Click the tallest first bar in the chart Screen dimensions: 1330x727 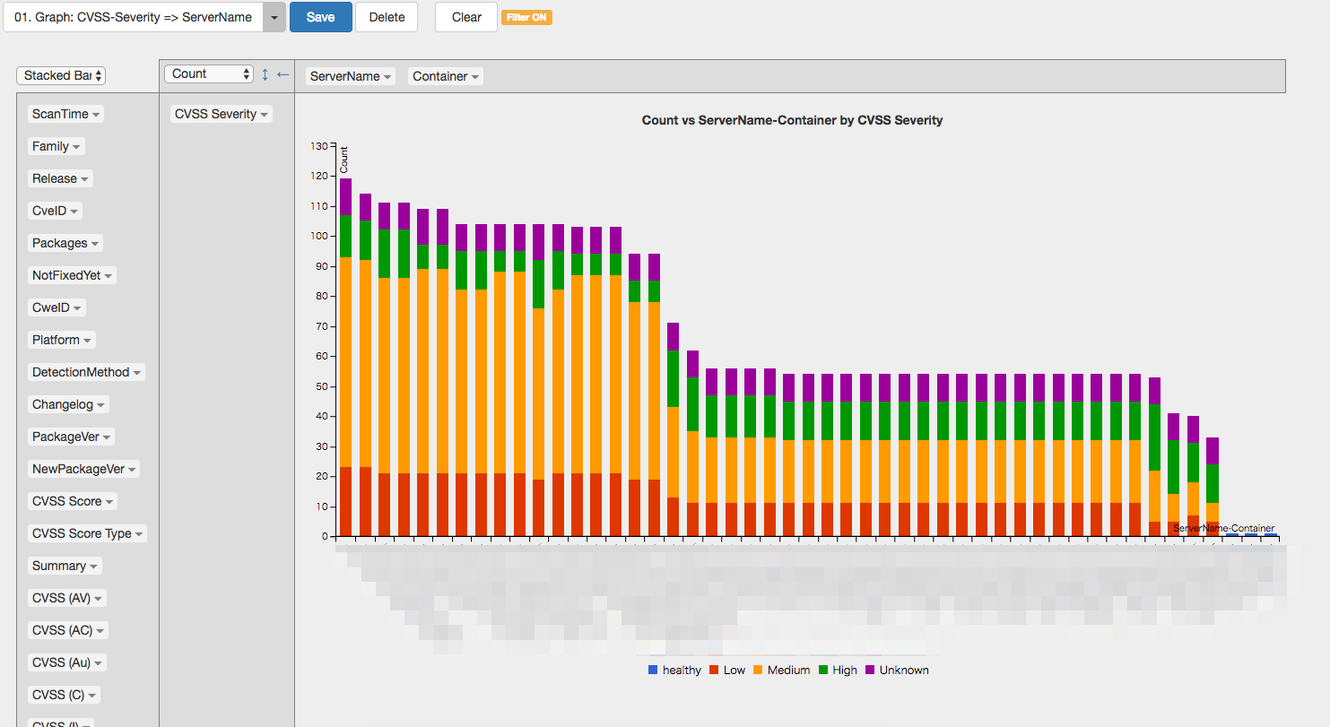[345, 359]
